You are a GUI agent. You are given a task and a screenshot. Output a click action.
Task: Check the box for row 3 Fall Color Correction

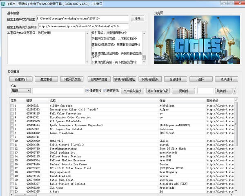pos(12,113)
